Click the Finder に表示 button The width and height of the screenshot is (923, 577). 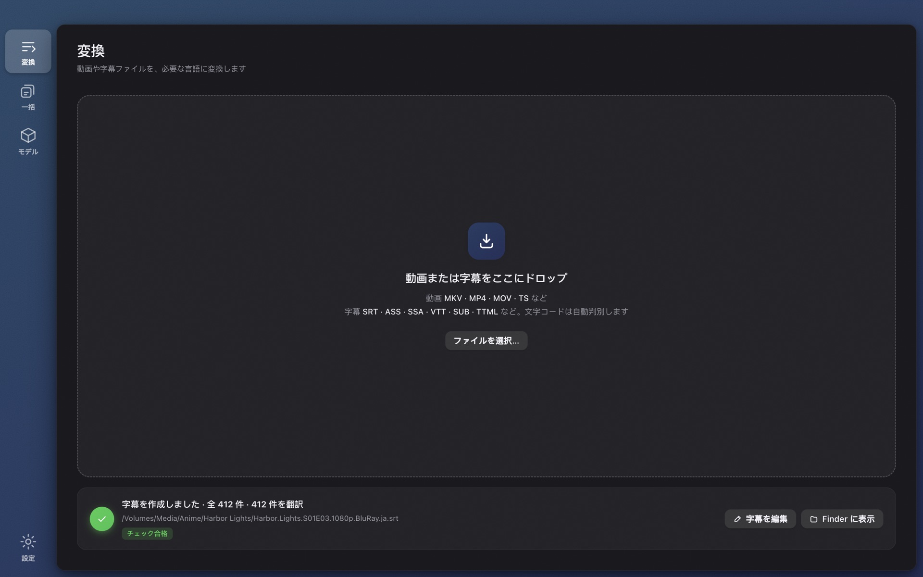[x=842, y=519]
